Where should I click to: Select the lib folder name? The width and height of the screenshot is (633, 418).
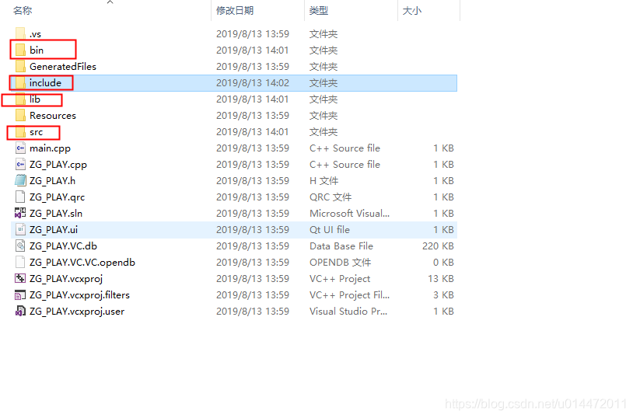click(x=35, y=99)
